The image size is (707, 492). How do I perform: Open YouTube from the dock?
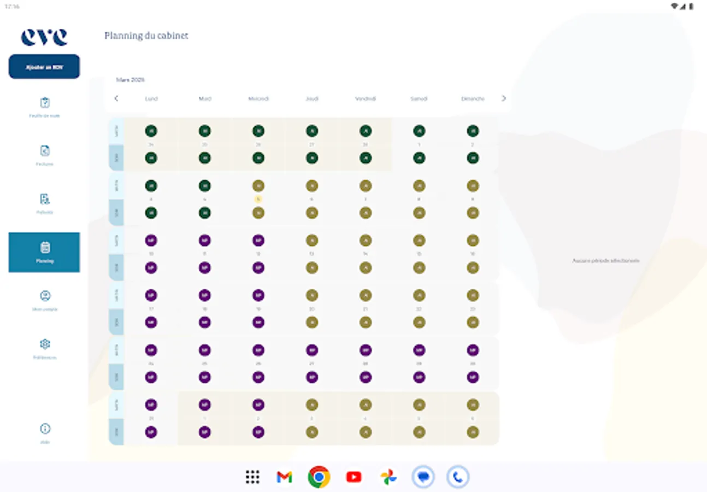pos(354,477)
